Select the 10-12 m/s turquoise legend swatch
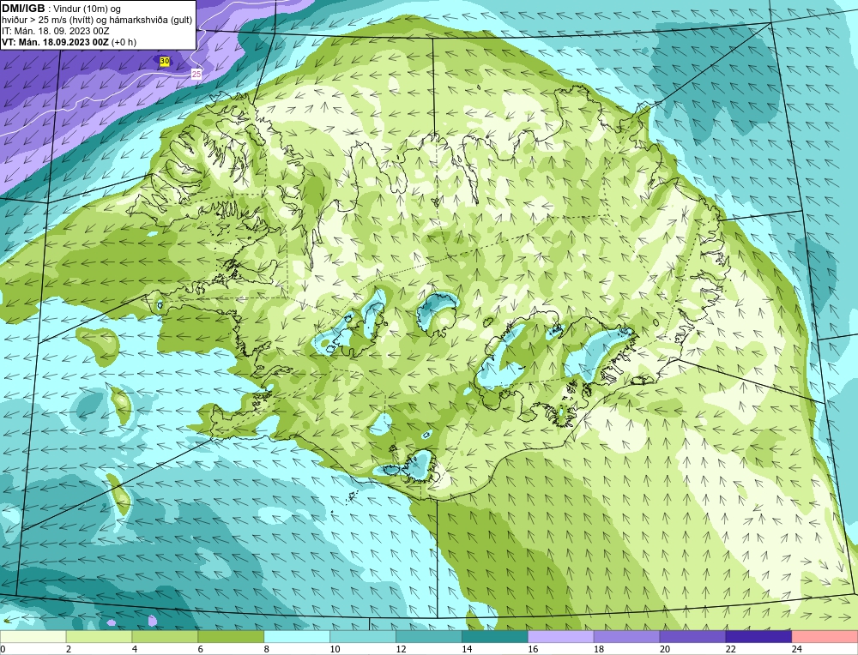858x655 pixels. tap(363, 636)
